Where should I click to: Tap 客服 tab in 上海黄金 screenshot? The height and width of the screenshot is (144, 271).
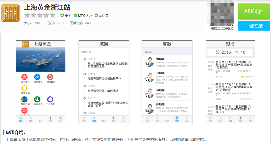[x=51, y=119]
